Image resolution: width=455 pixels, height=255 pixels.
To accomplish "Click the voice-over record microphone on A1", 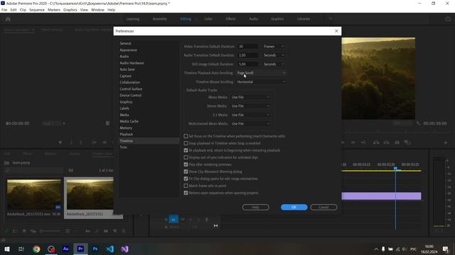I will [x=206, y=220].
